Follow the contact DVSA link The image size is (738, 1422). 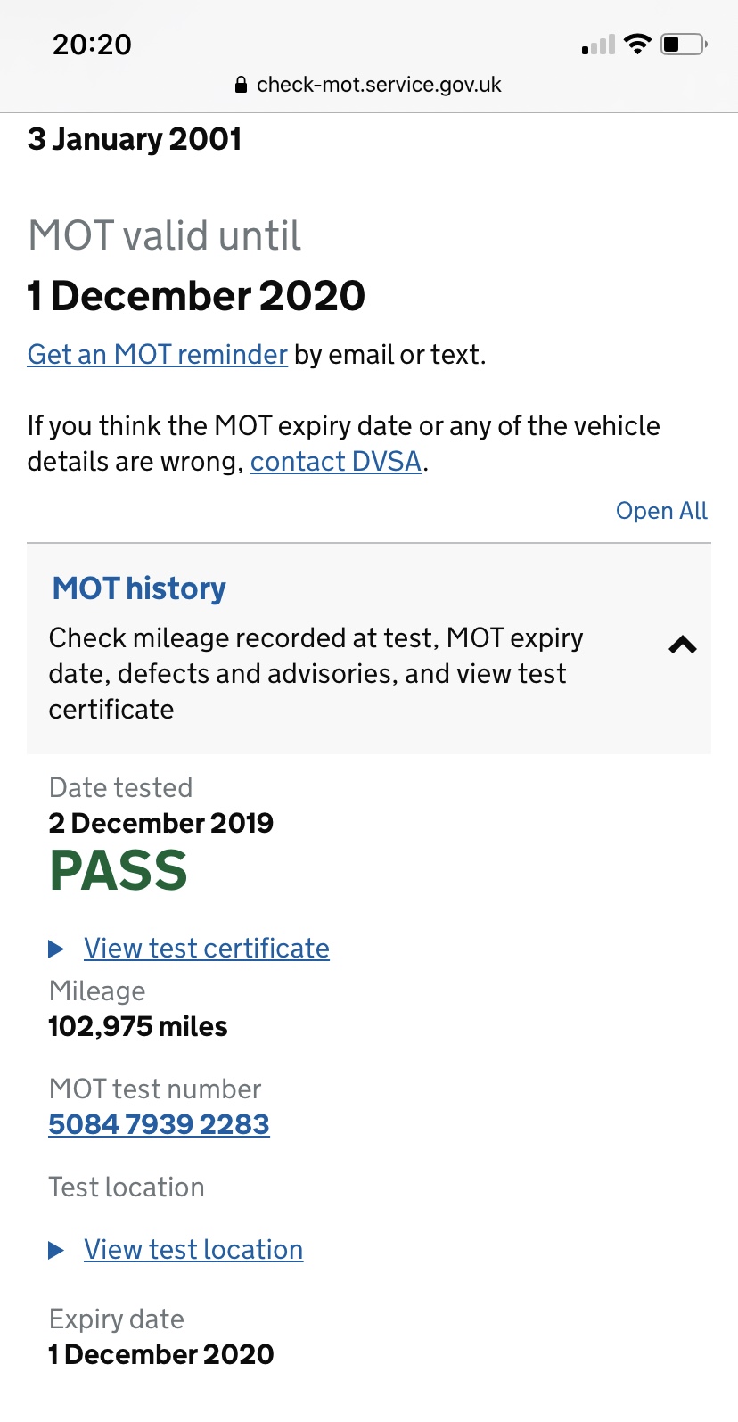(x=336, y=462)
